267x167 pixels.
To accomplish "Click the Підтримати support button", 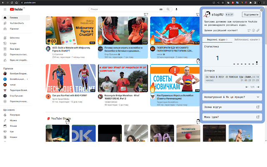I will pyautogui.click(x=251, y=15).
